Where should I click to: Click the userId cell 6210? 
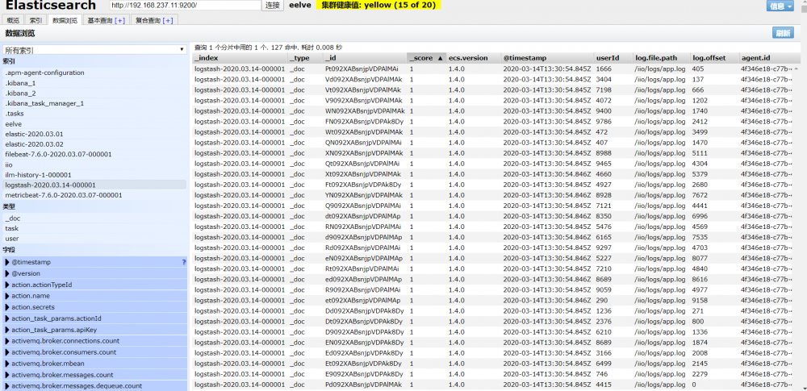[604, 332]
